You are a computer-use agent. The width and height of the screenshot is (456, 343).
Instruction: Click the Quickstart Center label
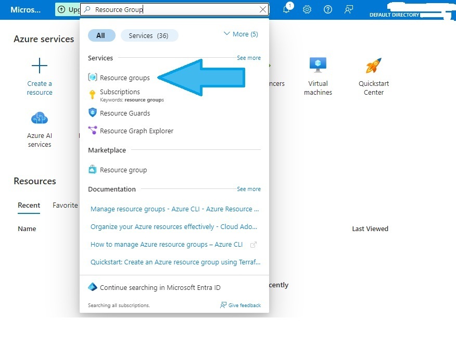pyautogui.click(x=374, y=88)
